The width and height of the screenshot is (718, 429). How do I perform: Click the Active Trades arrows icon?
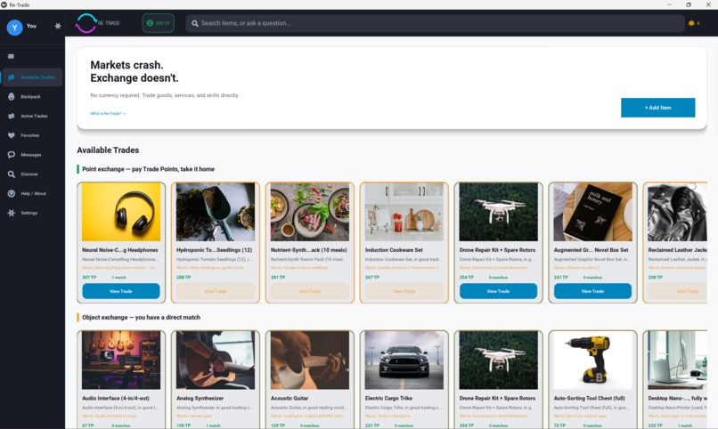tap(12, 117)
